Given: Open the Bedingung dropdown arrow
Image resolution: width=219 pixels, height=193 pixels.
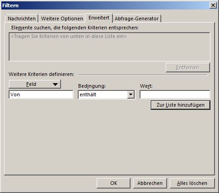Looking at the screenshot, I should pyautogui.click(x=130, y=94).
